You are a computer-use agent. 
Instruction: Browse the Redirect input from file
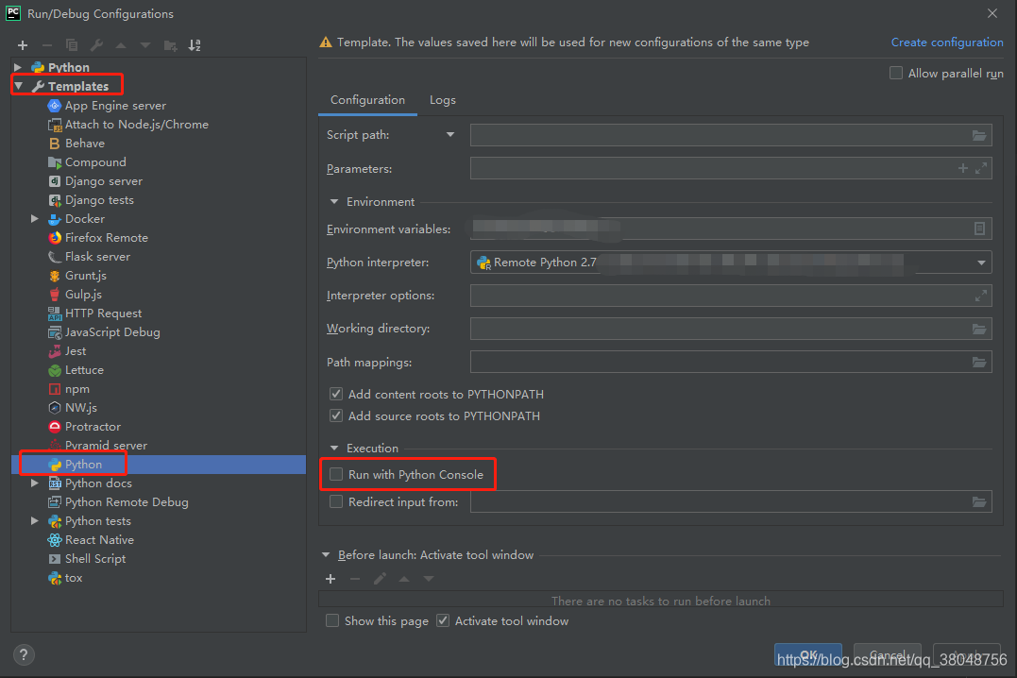point(978,502)
